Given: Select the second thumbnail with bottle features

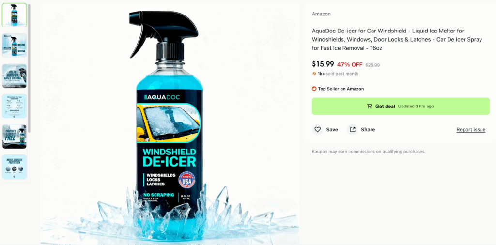Looking at the screenshot, I should (15, 45).
